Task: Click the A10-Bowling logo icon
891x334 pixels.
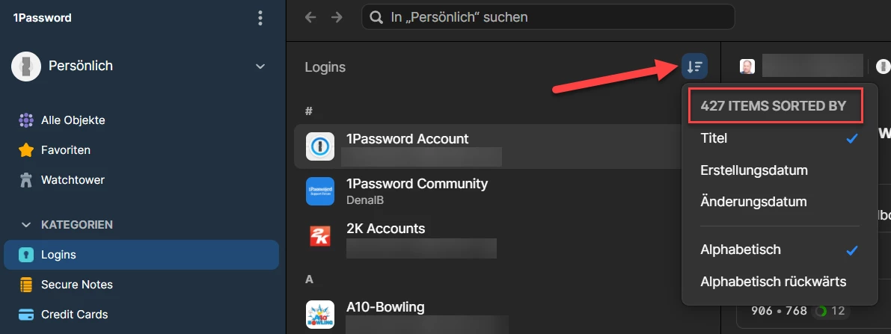Action: coord(320,315)
